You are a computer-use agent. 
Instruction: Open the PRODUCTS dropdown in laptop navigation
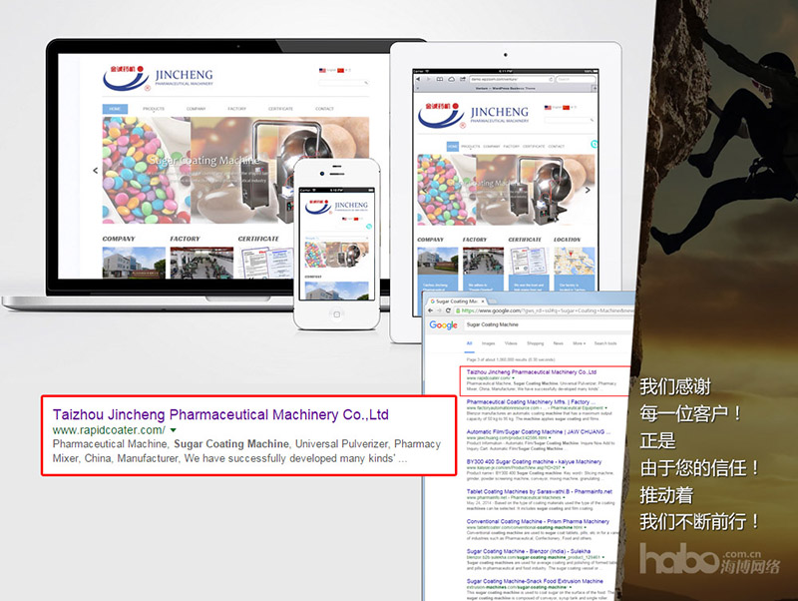(x=153, y=108)
